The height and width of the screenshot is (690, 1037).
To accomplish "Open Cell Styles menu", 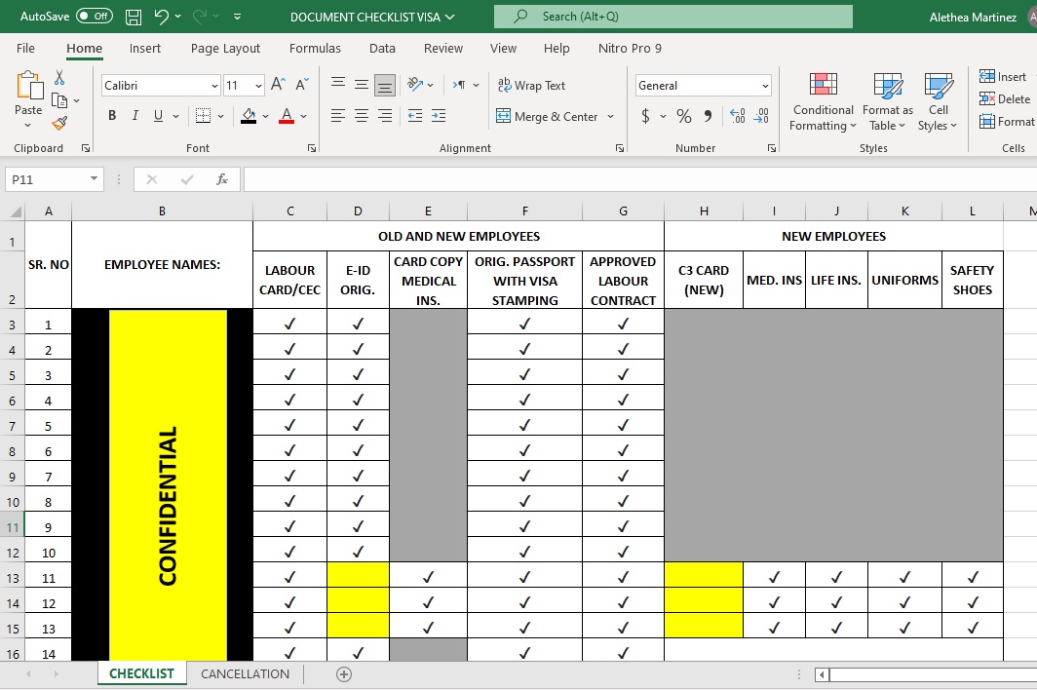I will pos(938,101).
